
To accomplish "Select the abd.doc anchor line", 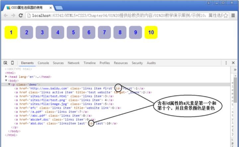I will pyautogui.click(x=66, y=123).
